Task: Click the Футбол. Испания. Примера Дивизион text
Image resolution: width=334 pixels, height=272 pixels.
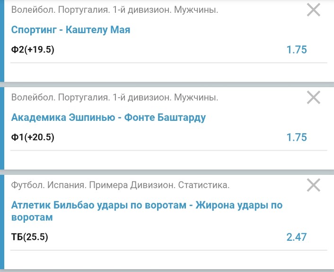Action: pos(120,185)
